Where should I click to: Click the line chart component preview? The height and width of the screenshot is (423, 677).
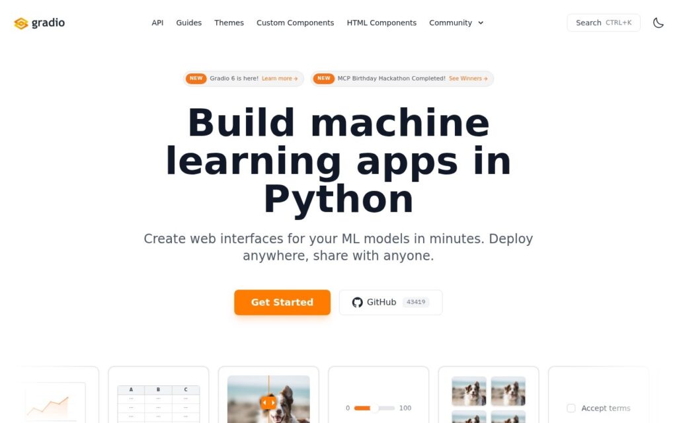56,403
